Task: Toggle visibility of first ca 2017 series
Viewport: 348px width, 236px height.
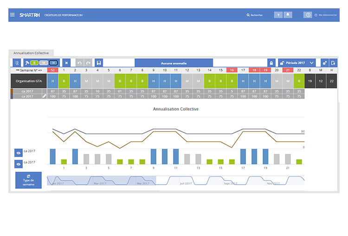Action: [19, 152]
